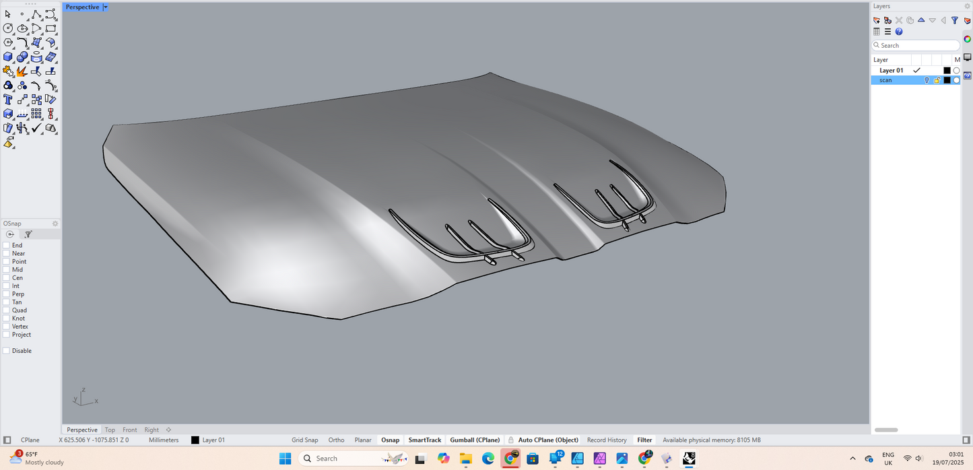Create a new layer in the Layers panel
Screen dimensions: 973x470
click(x=876, y=20)
